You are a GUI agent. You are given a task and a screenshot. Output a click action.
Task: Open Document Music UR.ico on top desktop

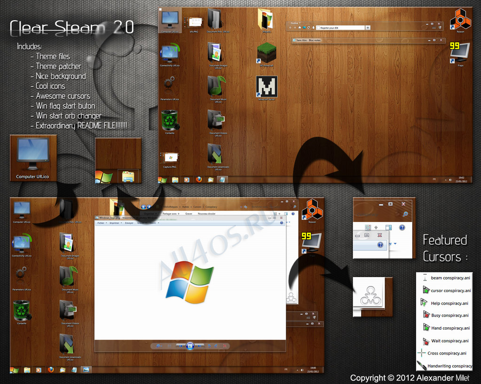pyautogui.click(x=218, y=89)
